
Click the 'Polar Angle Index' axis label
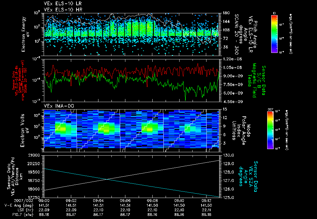pyautogui.click(x=241, y=131)
